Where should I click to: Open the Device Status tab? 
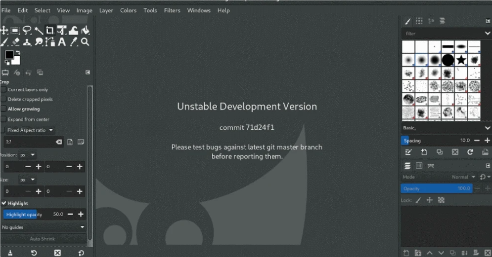[17, 73]
